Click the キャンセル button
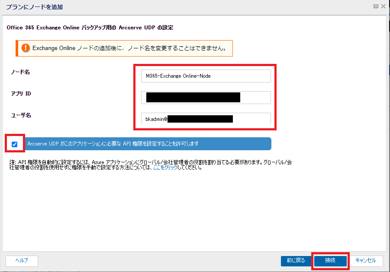This screenshot has height=272, width=390. (x=366, y=261)
